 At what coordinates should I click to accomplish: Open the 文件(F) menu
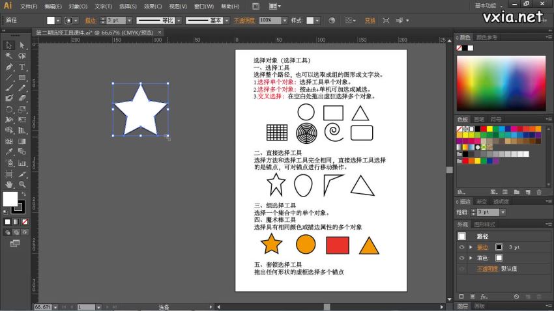29,7
